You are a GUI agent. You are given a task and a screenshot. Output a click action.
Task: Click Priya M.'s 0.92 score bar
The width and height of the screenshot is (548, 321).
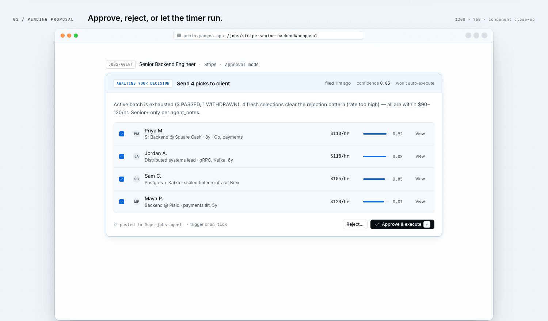tap(376, 134)
